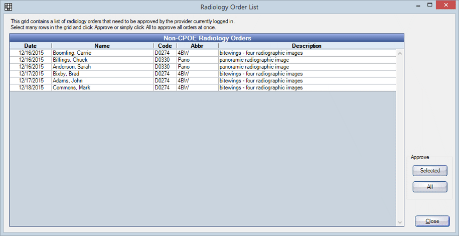Approve the selected orders with Selected button
The image size is (459, 236).
430,171
